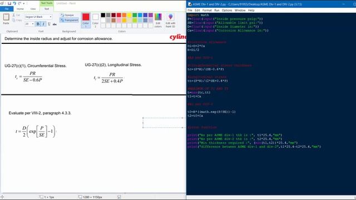Click the code line 'tc=(P*R)/(SE-0.6*P)'
Screen dimensions: 356x200
(x=206, y=69)
